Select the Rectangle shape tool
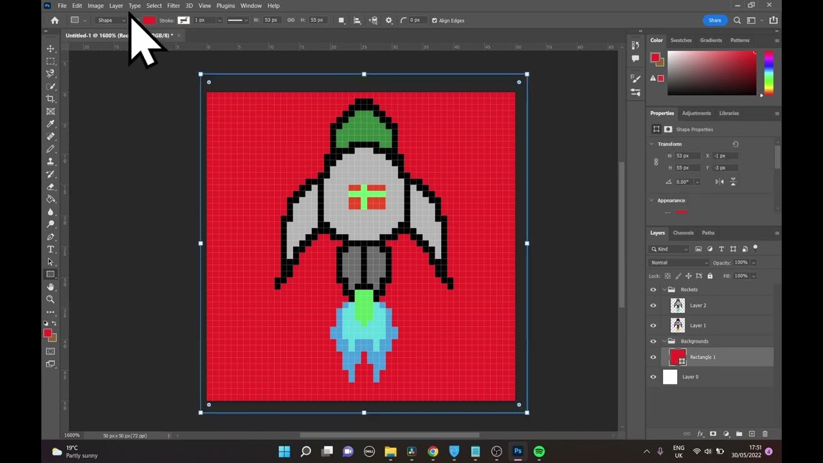This screenshot has width=823, height=463. (x=50, y=275)
